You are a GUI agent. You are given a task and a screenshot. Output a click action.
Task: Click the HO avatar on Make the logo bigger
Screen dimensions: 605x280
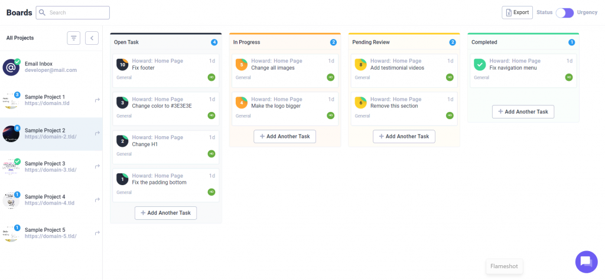click(x=331, y=115)
